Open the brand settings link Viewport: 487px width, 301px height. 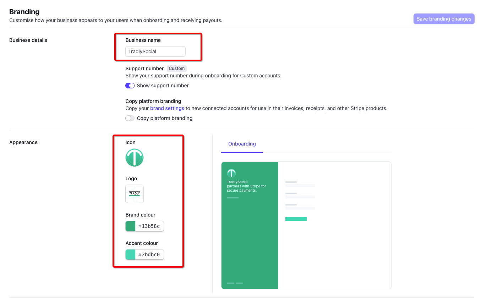[x=167, y=108]
